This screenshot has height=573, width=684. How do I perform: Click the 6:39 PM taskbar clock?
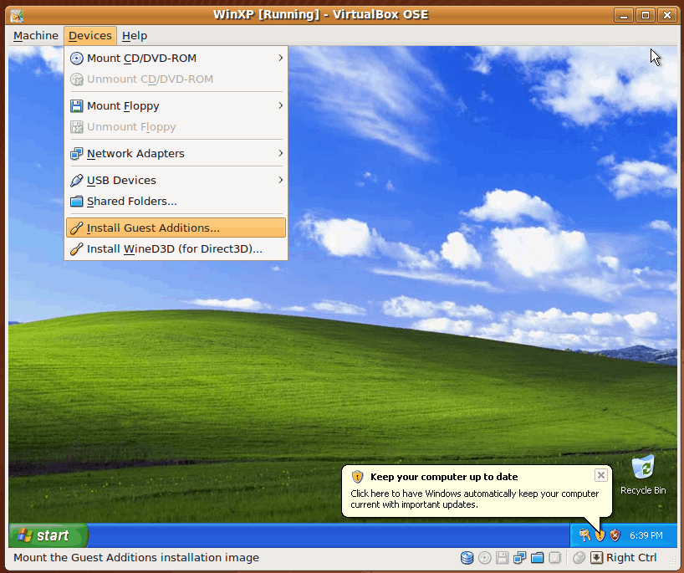click(646, 535)
